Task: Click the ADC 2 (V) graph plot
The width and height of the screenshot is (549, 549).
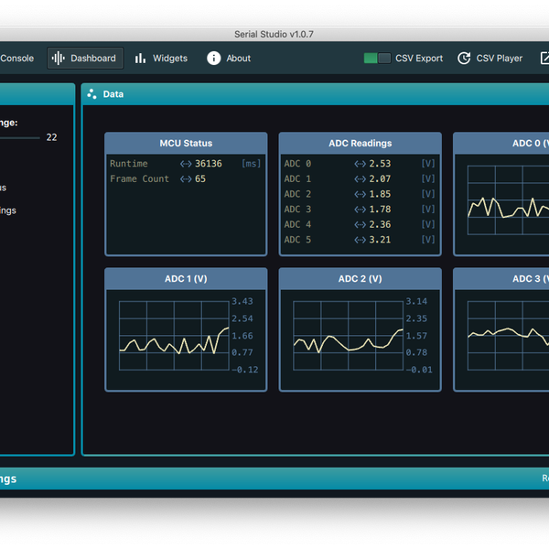Action: 348,335
